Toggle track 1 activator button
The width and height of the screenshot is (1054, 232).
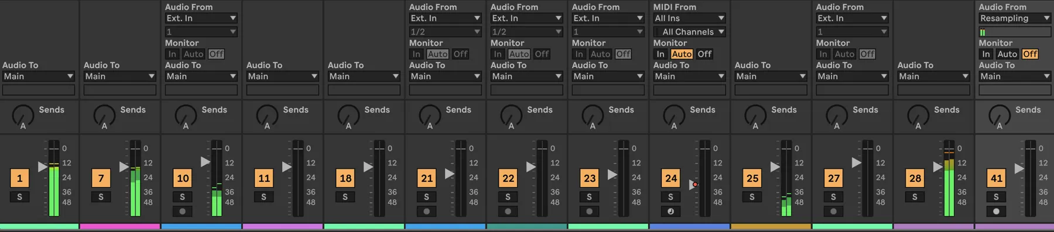(x=19, y=178)
